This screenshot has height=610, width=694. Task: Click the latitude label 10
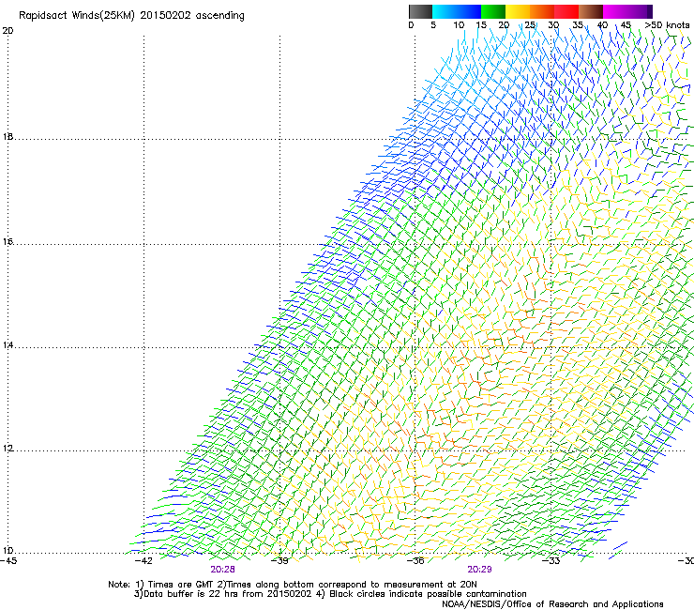[8, 551]
